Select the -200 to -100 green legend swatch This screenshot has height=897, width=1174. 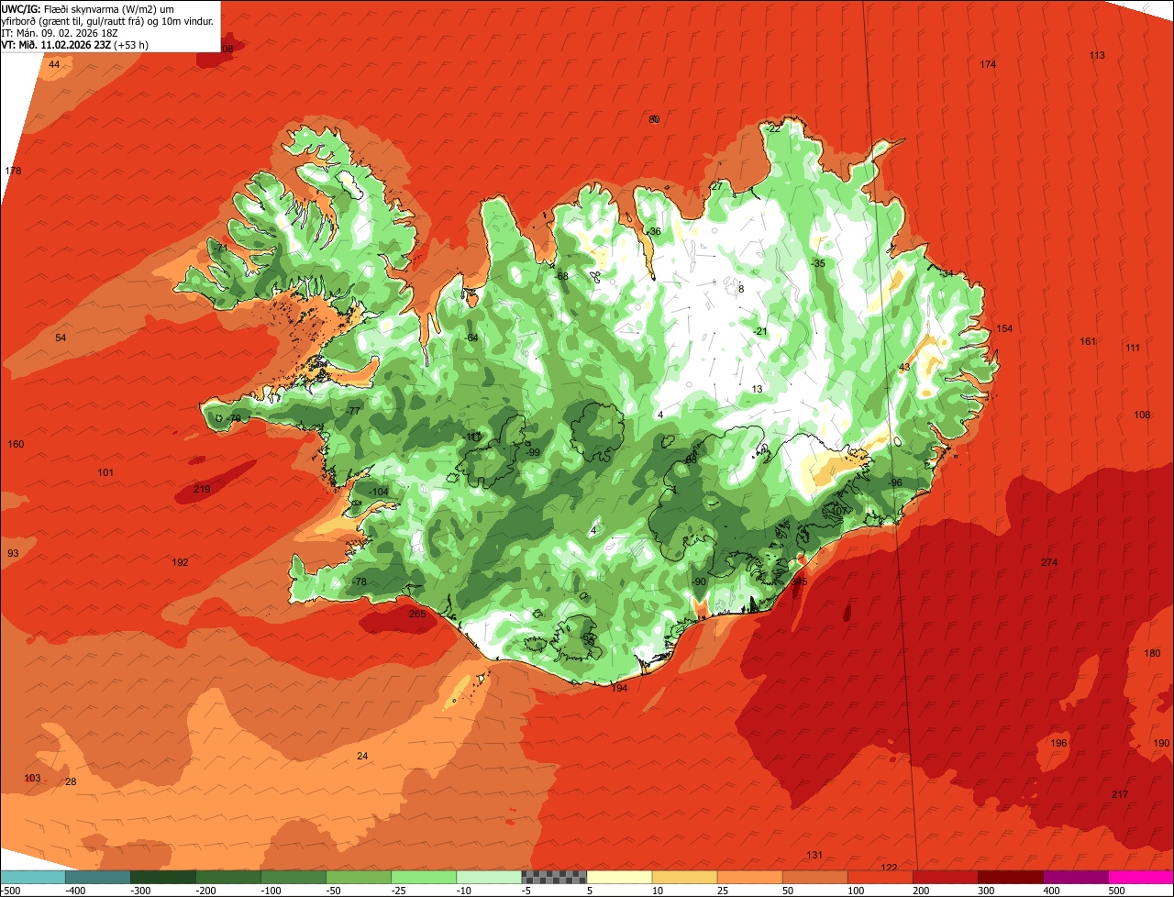coord(228,877)
